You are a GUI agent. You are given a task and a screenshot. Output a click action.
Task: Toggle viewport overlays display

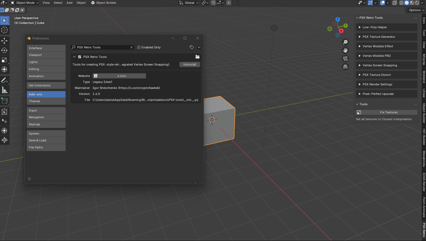[383, 3]
